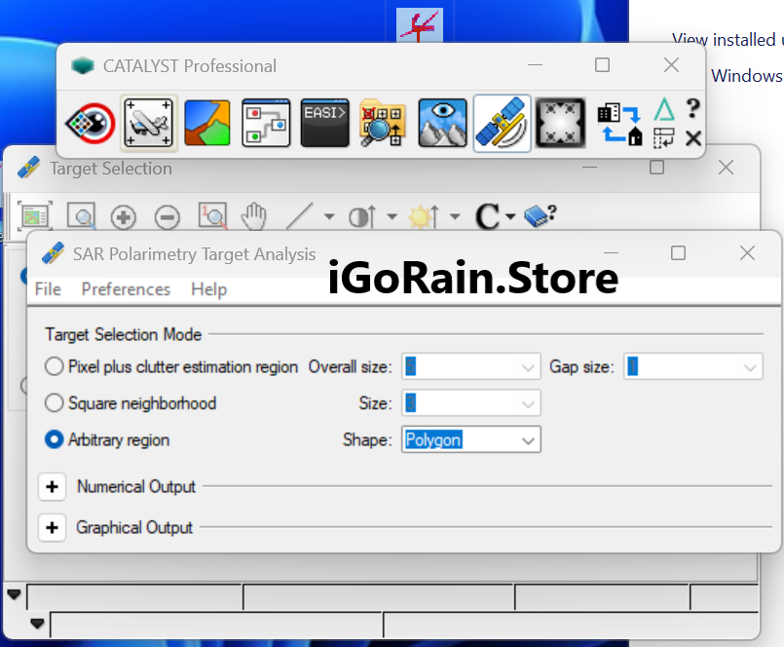784x647 pixels.
Task: Open FLY! mountain eye icon
Action: [442, 123]
